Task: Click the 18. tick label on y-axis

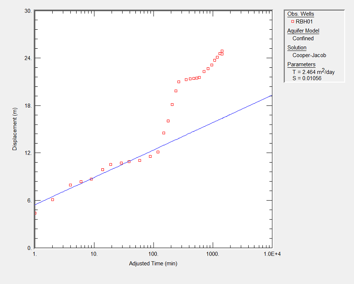Action: (x=27, y=106)
